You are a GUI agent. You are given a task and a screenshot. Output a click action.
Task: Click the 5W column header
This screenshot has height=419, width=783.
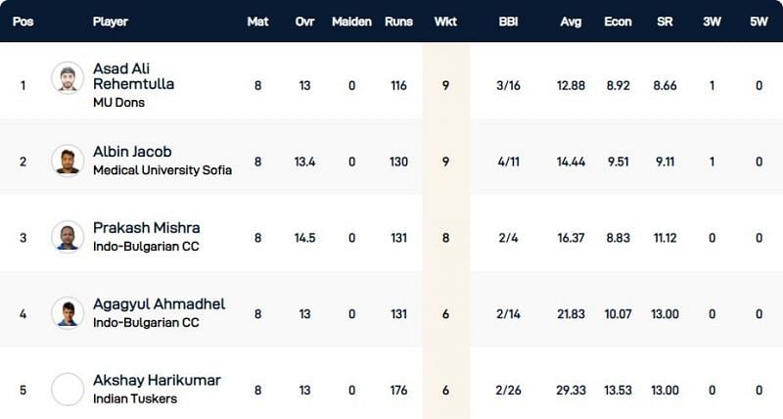(759, 22)
